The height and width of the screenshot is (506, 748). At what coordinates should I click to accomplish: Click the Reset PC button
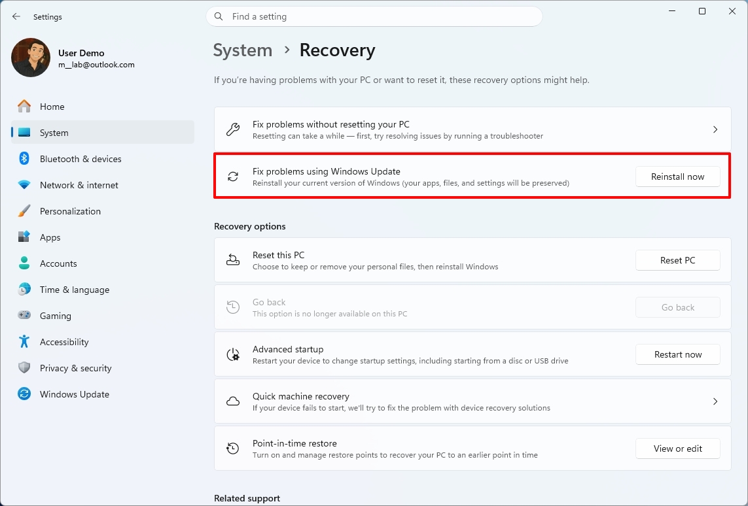click(677, 260)
